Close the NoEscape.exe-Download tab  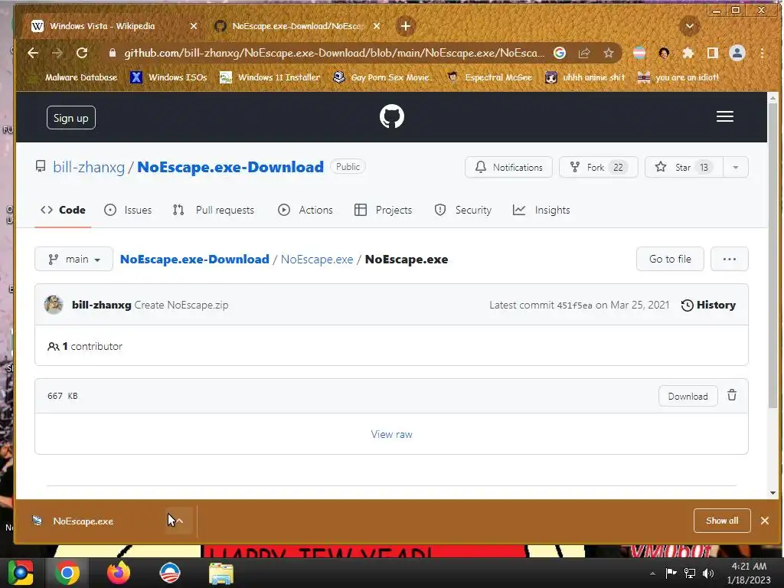click(377, 26)
